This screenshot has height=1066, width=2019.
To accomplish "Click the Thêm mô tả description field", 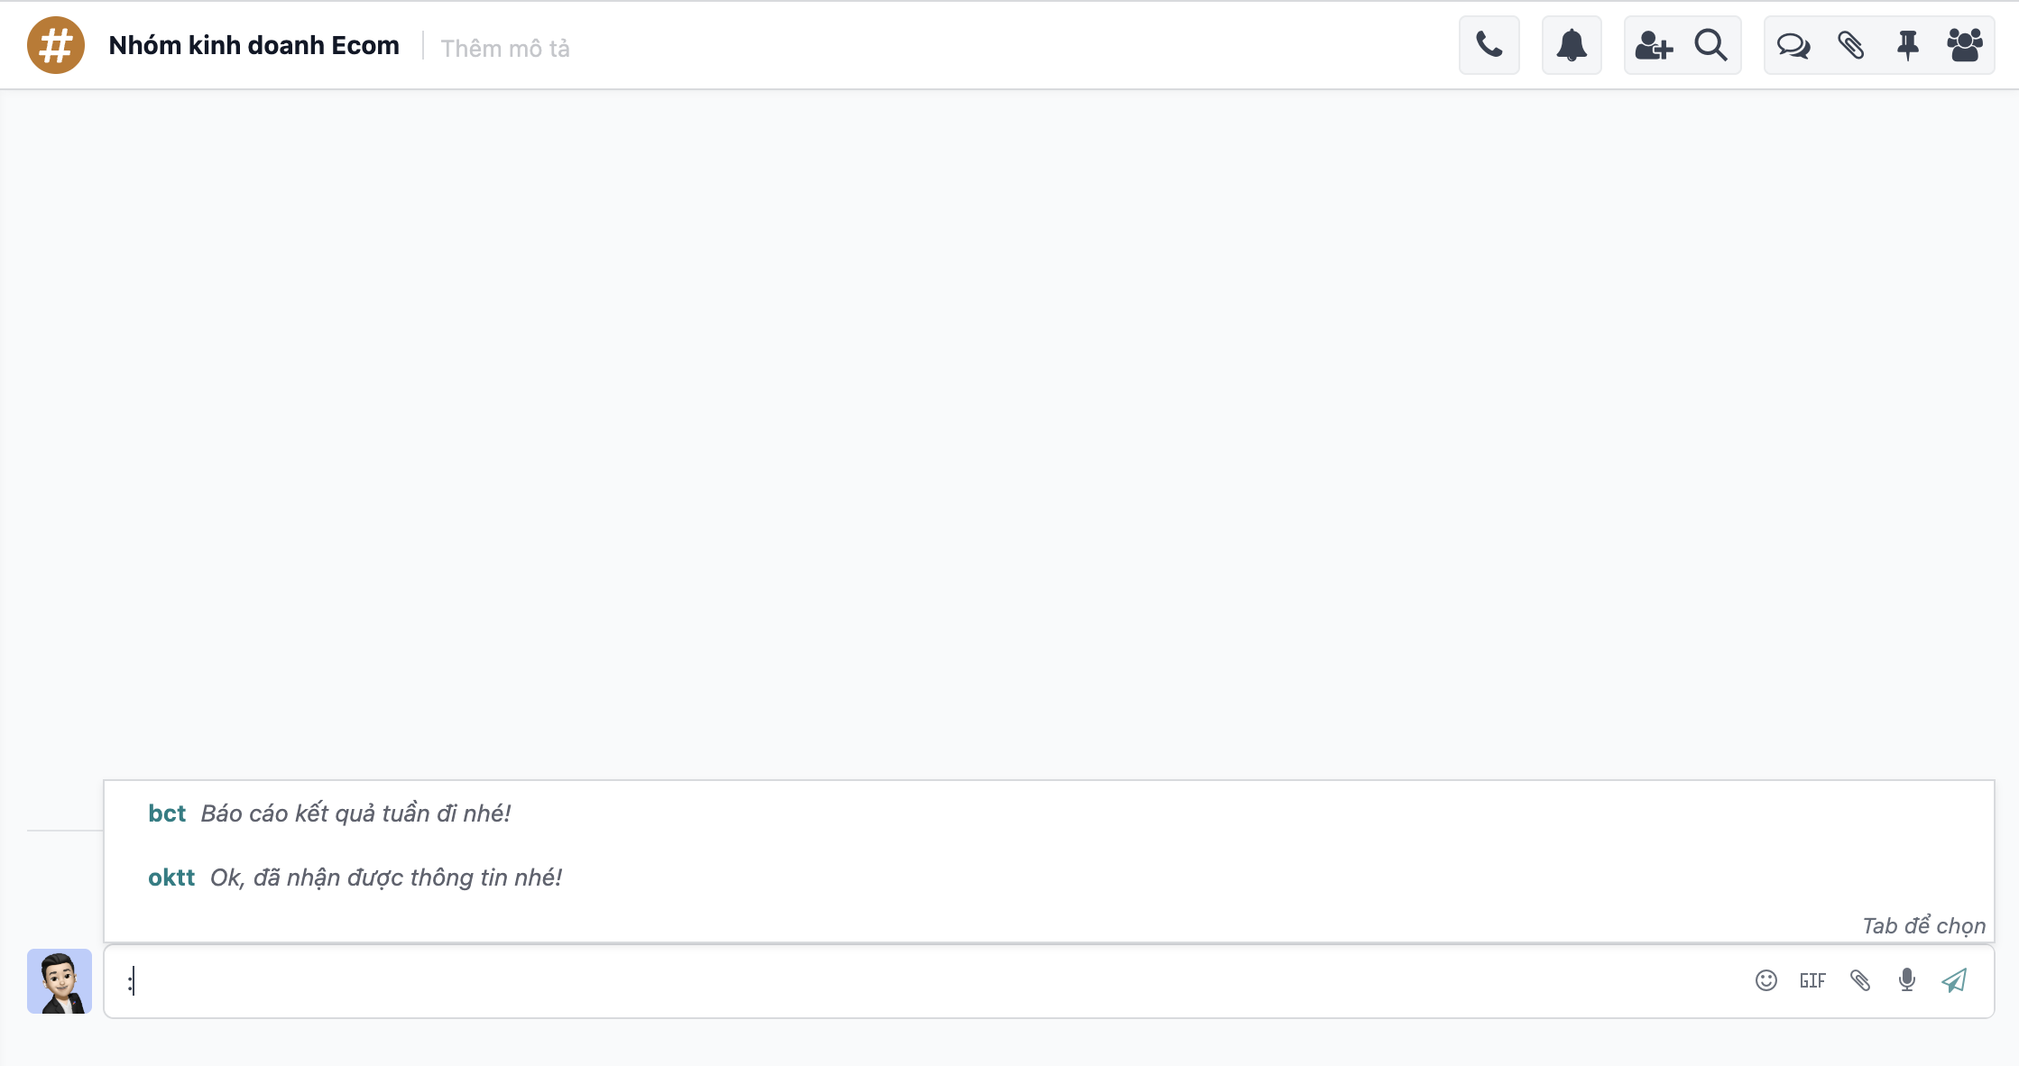I will 505,48.
